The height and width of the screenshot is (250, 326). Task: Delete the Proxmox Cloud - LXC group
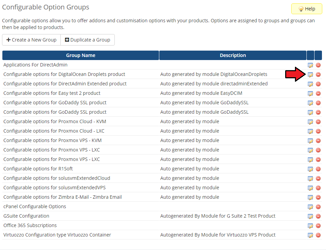click(x=318, y=131)
